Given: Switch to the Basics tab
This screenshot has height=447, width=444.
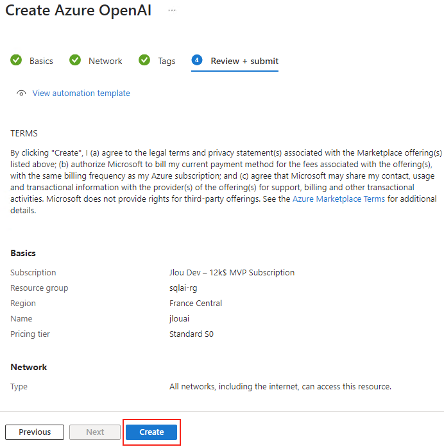Looking at the screenshot, I should tap(42, 61).
